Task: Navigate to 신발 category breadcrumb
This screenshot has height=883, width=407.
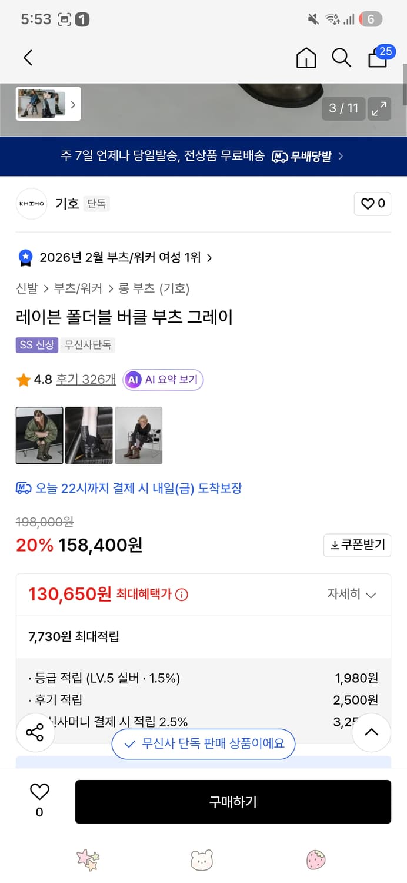Action: 24,288
